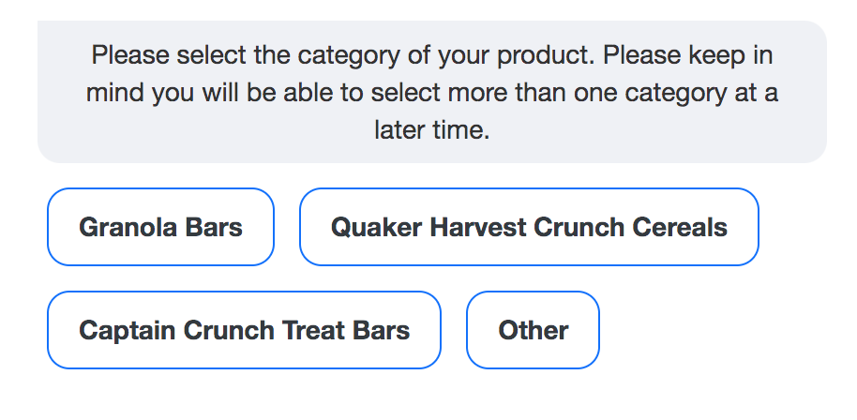
Task: Mark product as Granola Bars
Action: [160, 227]
